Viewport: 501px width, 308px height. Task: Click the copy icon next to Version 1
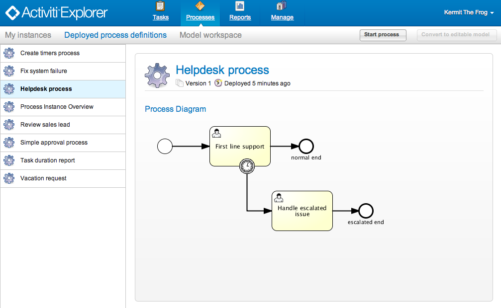179,83
